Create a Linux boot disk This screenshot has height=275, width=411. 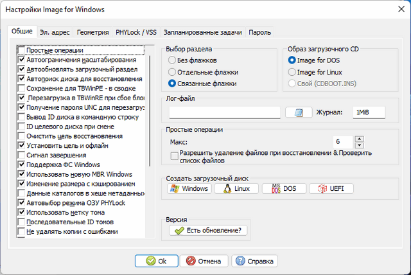236,188
